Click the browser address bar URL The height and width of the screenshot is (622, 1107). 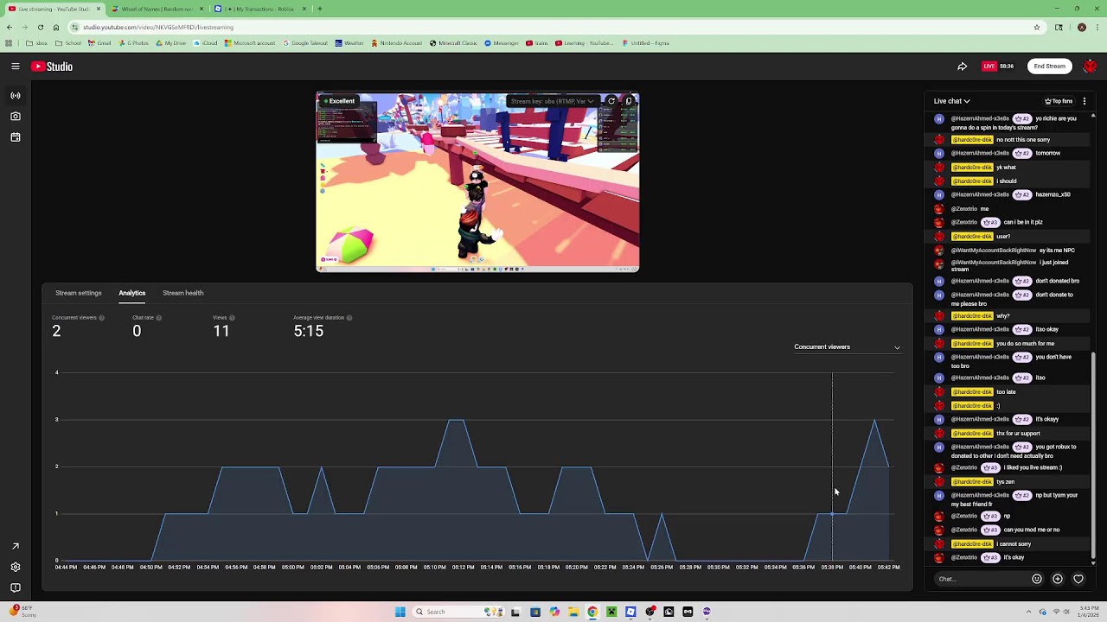click(x=158, y=27)
